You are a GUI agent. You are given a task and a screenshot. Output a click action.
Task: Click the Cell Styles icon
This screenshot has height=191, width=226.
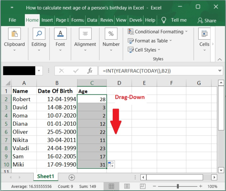point(130,50)
